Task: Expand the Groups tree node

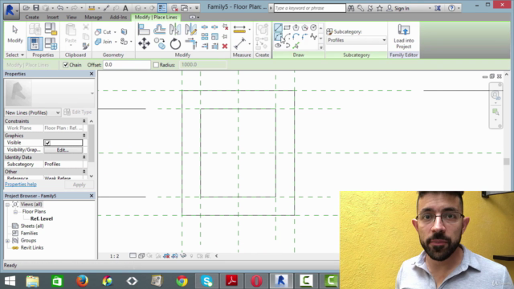Action: pos(7,241)
